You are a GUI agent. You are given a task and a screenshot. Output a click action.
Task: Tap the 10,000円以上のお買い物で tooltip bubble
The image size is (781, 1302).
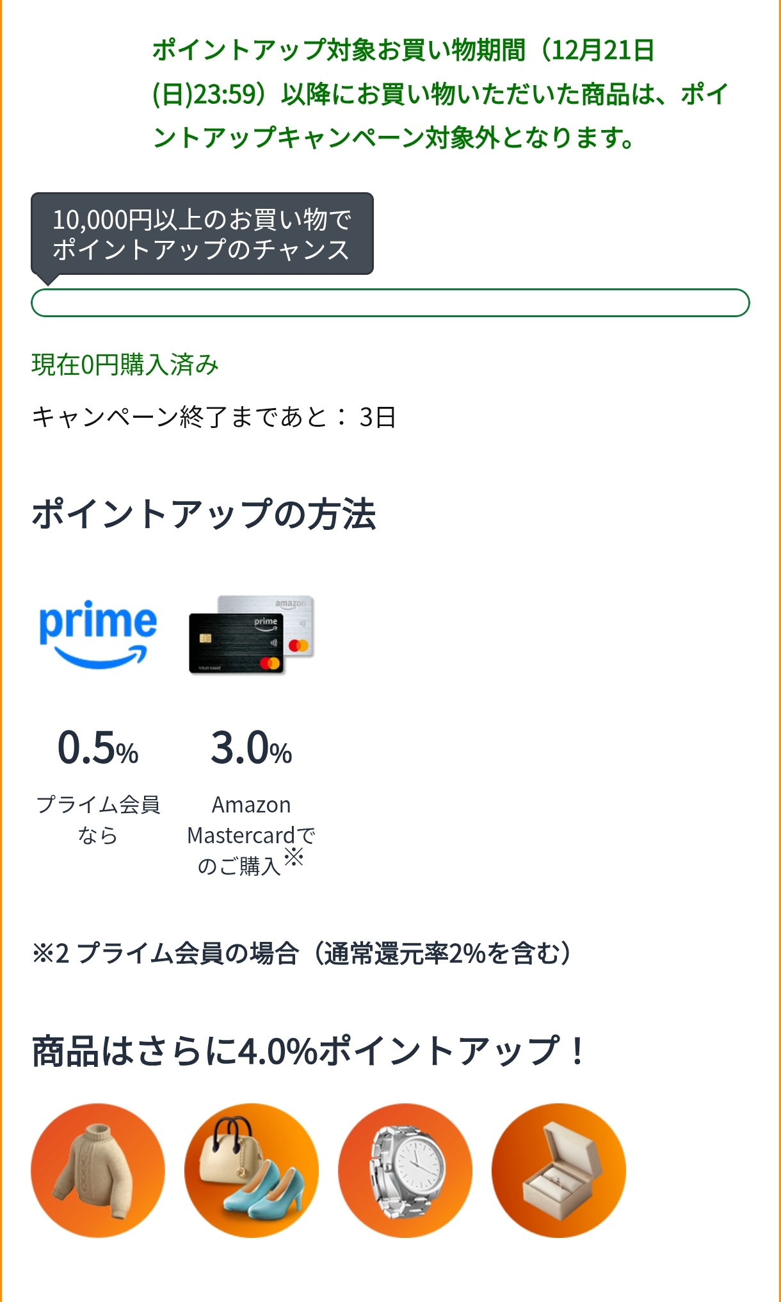pos(202,234)
